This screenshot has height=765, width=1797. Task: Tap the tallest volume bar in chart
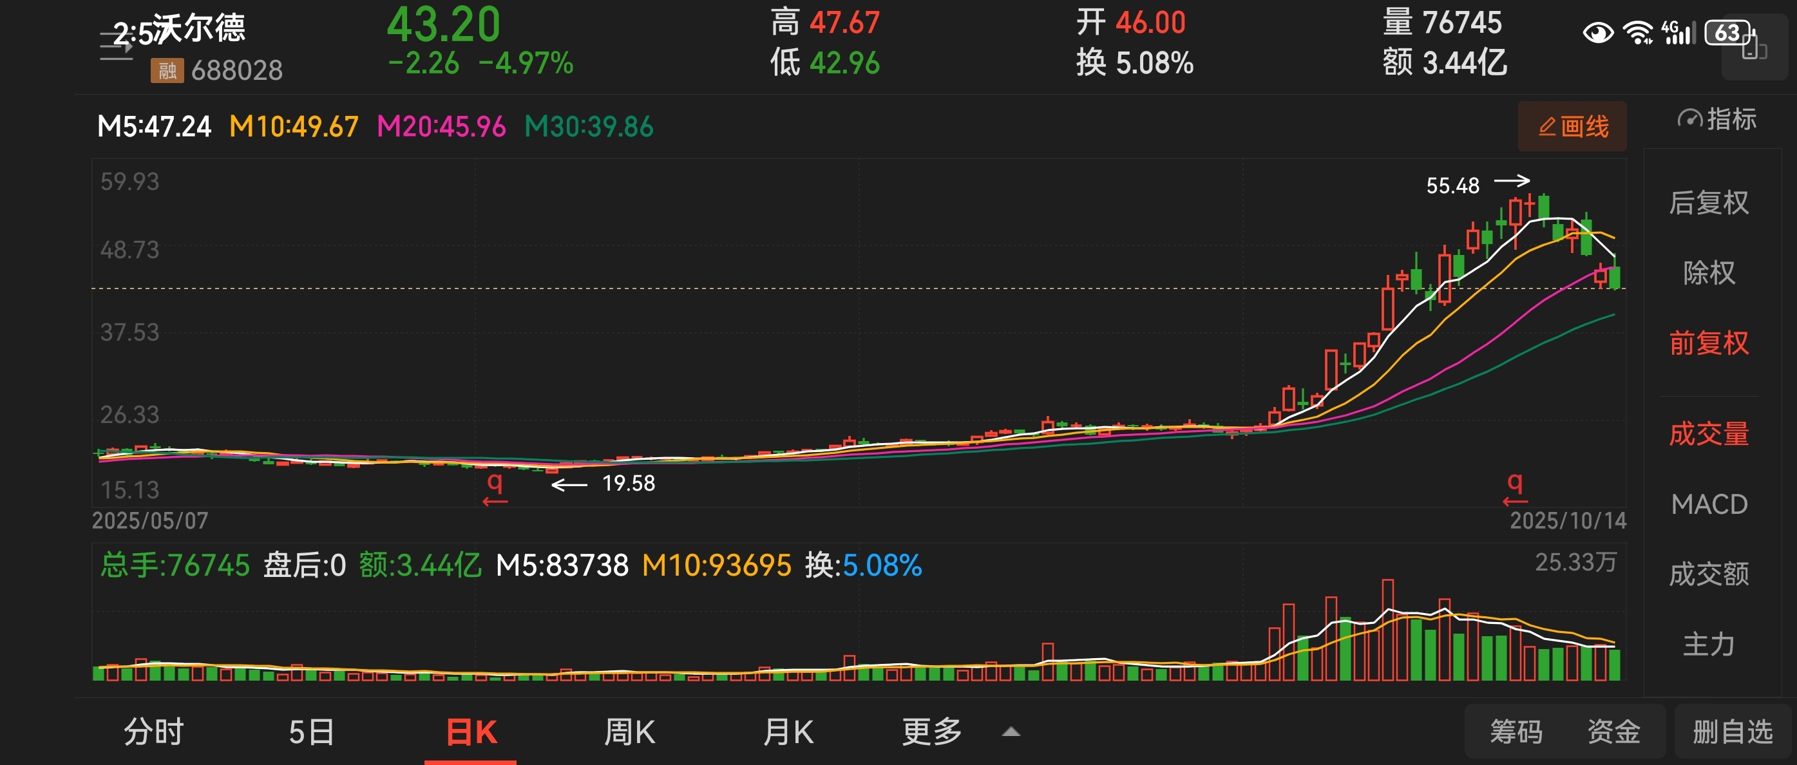point(1387,629)
